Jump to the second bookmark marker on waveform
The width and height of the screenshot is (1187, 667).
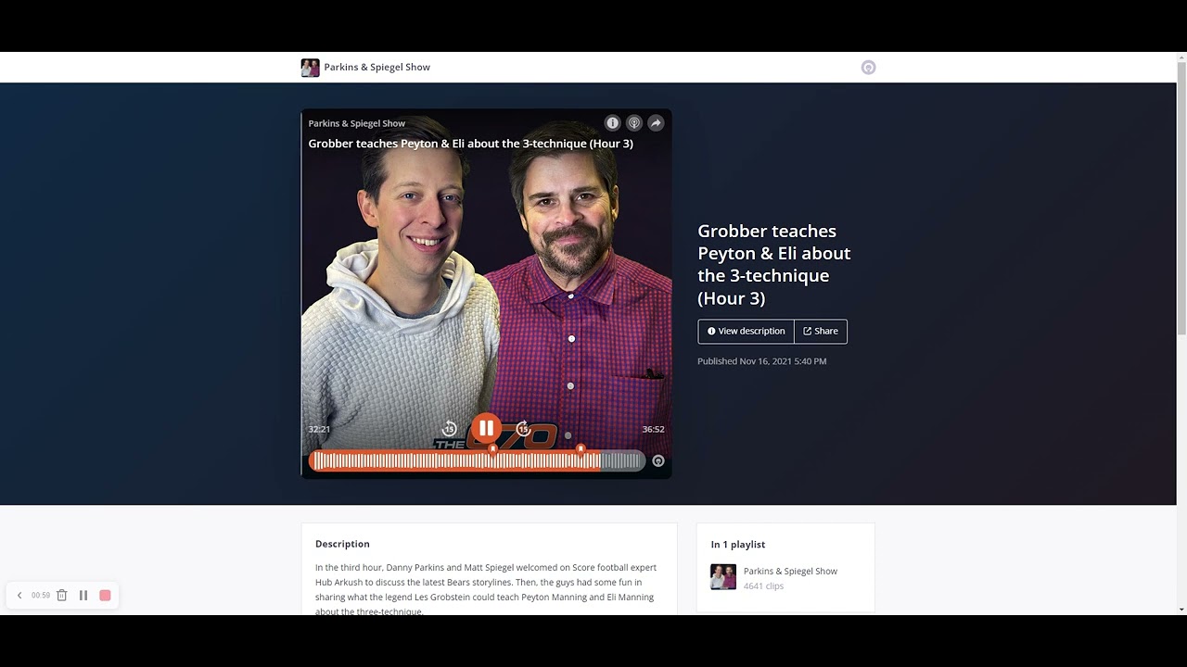pos(581,449)
